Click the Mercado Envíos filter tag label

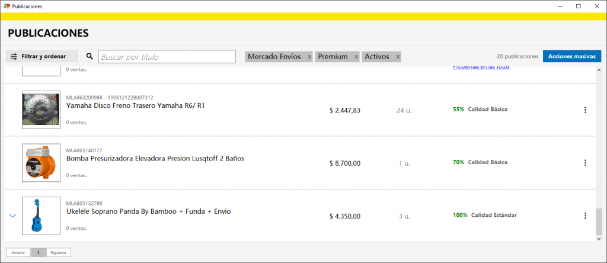point(274,57)
